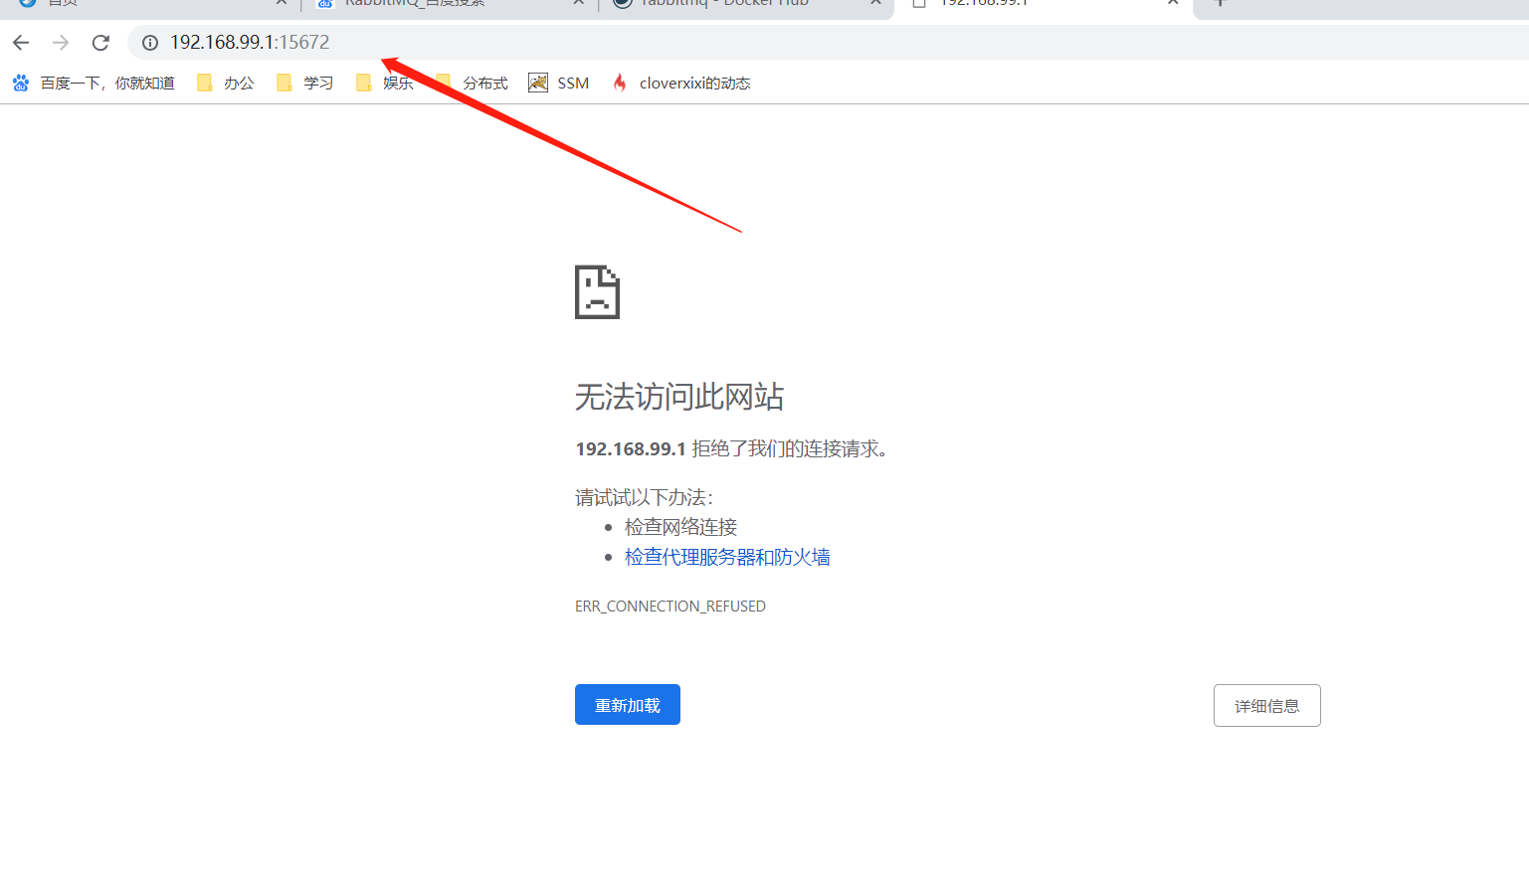The height and width of the screenshot is (871, 1529).
Task: Click the 无法访问此网站 heading
Action: (x=679, y=397)
